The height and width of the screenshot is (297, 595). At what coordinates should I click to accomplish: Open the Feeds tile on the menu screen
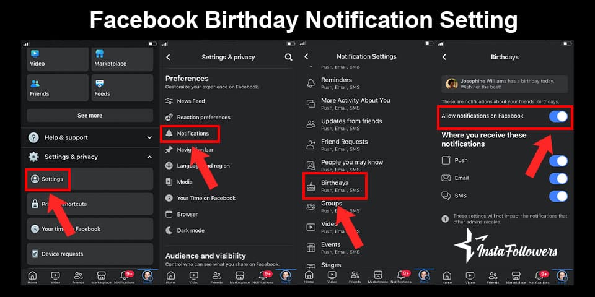click(122, 88)
